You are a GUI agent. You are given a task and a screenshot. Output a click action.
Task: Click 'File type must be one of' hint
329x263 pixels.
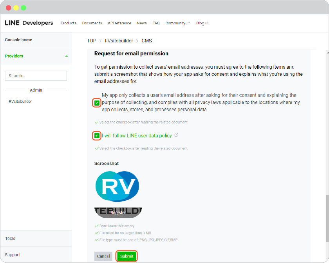pyautogui.click(x=138, y=240)
